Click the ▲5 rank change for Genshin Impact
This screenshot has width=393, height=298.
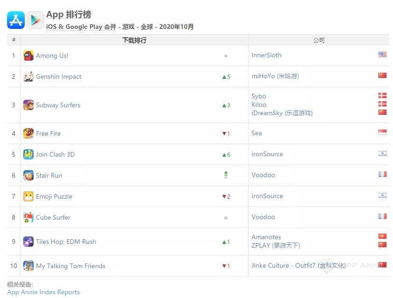[226, 76]
